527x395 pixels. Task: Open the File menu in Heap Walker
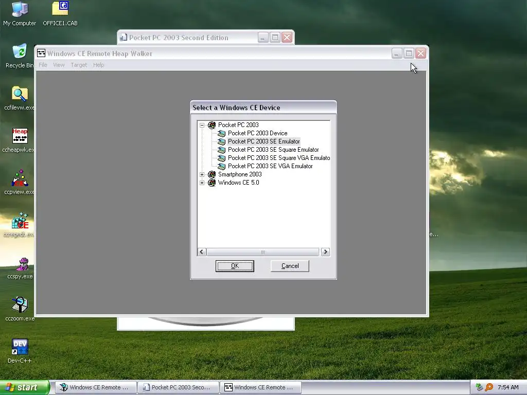pos(43,65)
